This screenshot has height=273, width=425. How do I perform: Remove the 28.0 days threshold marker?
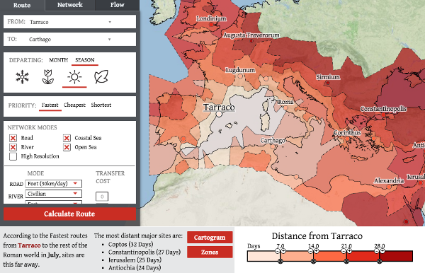[x=380, y=262]
